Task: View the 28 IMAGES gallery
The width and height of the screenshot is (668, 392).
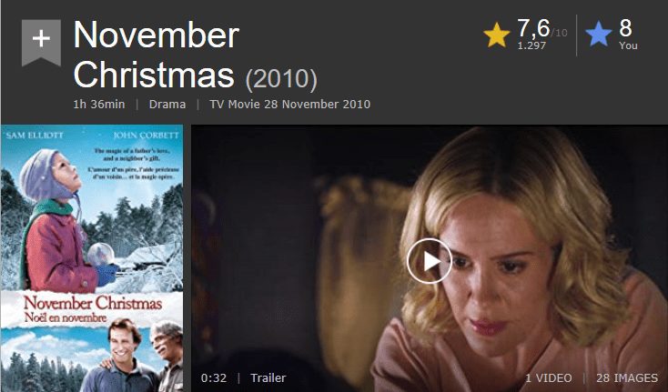Action: [x=627, y=378]
